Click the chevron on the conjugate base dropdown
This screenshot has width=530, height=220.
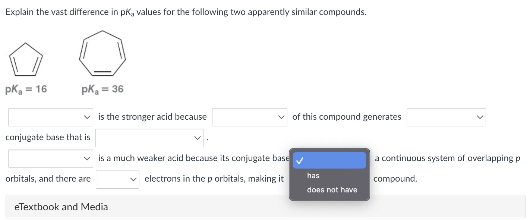click(x=197, y=138)
